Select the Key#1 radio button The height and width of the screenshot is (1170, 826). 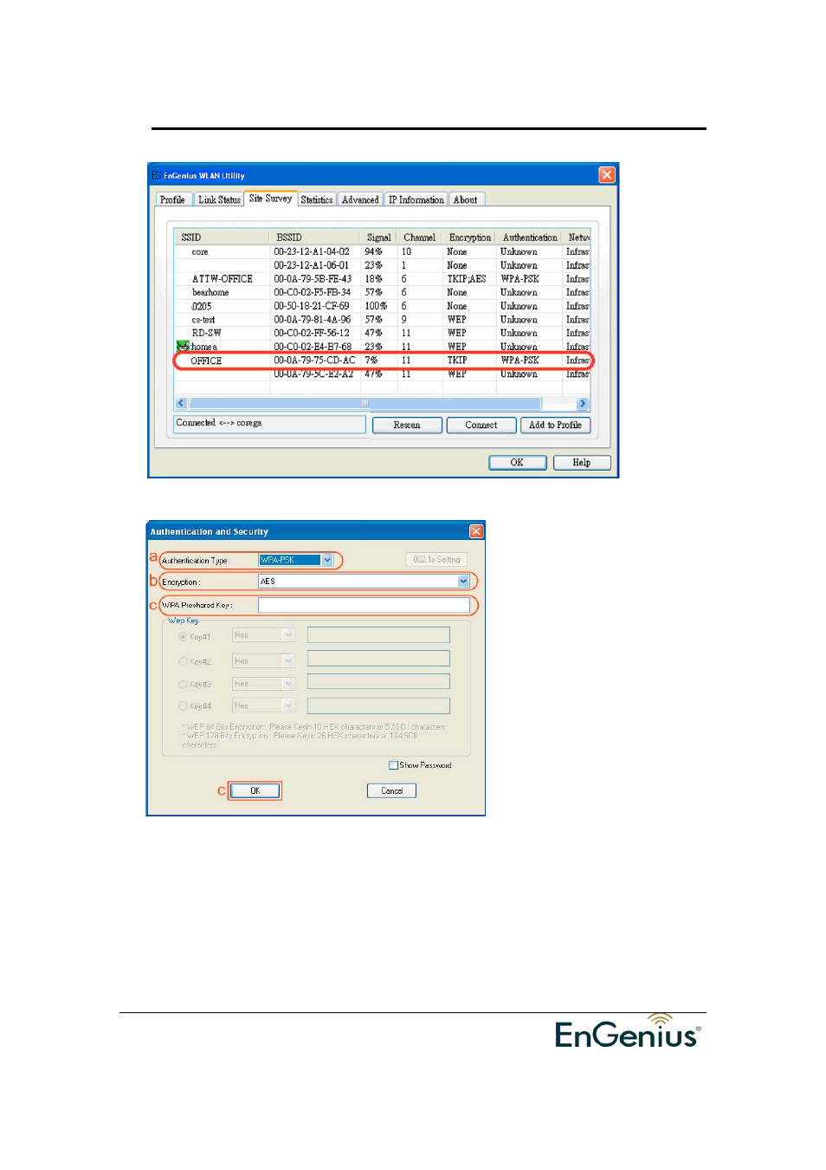click(x=183, y=637)
